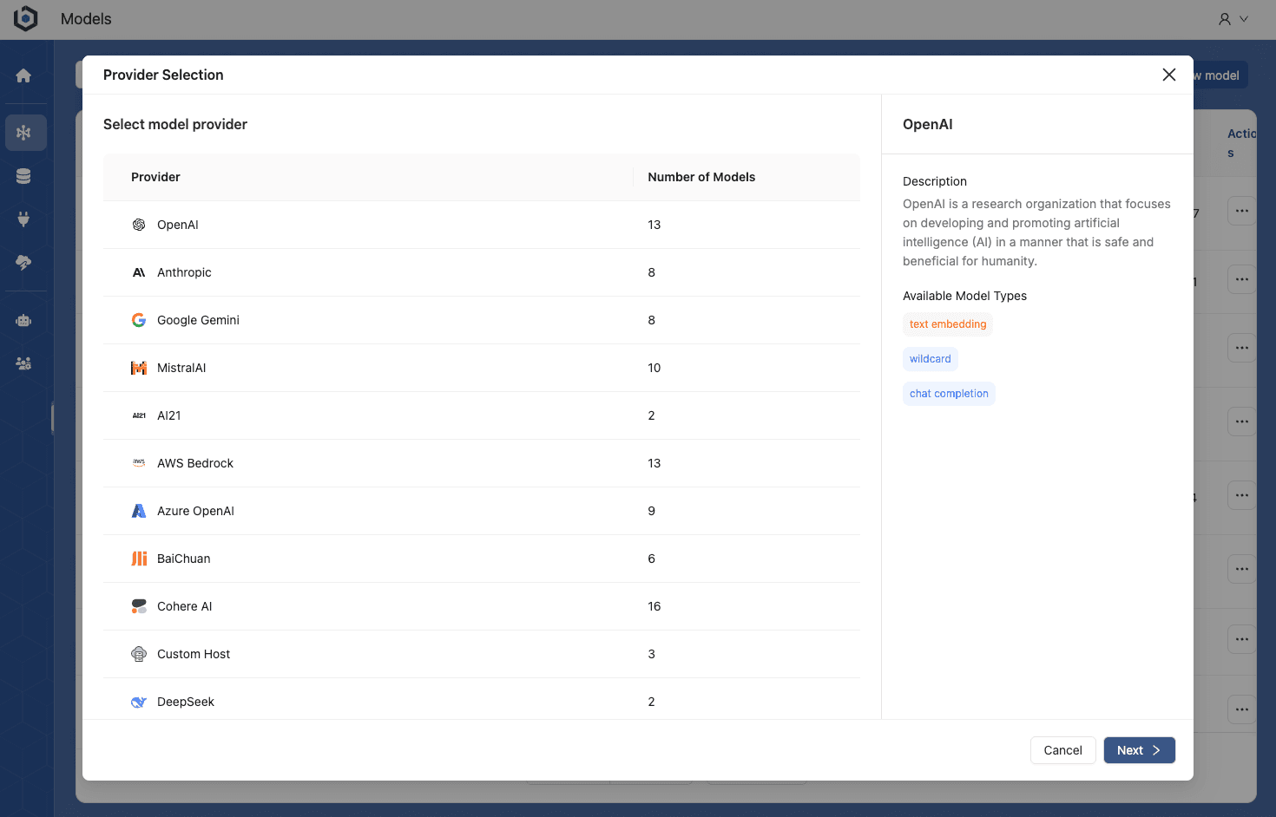
Task: Click the Number of Models column header
Action: [x=701, y=177]
